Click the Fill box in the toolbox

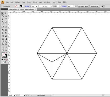coord(3,54)
